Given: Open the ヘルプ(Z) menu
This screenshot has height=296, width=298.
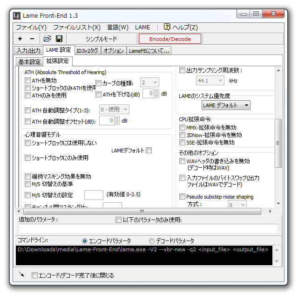Looking at the screenshot, I should click(185, 28).
